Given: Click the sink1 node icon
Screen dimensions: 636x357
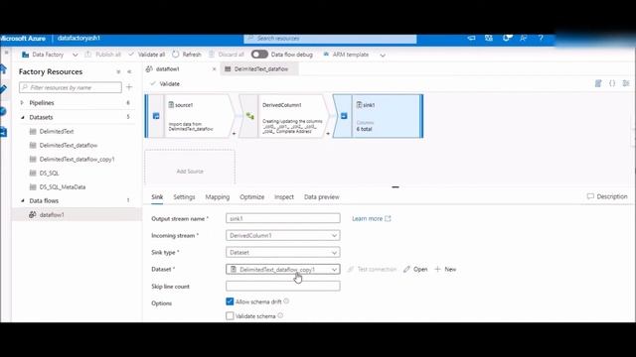Looking at the screenshot, I should pos(344,116).
